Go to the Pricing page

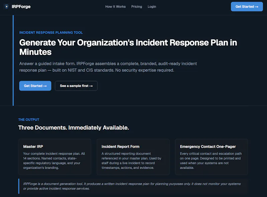(x=137, y=7)
